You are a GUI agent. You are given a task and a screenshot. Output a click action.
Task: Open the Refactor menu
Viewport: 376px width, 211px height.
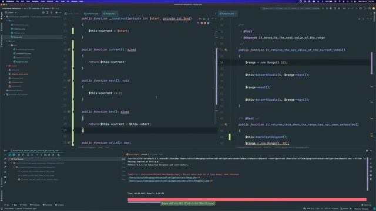pos(50,1)
